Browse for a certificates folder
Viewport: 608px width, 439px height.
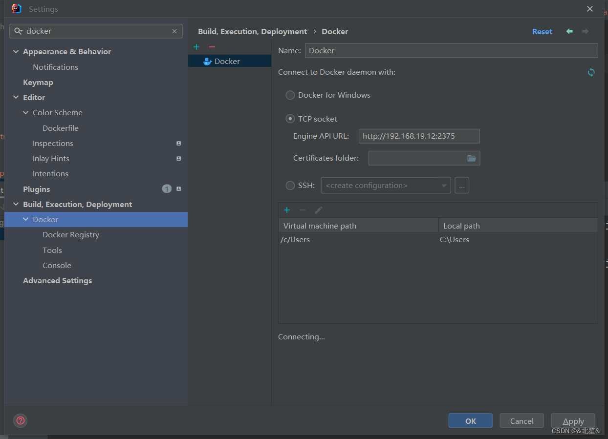[471, 158]
